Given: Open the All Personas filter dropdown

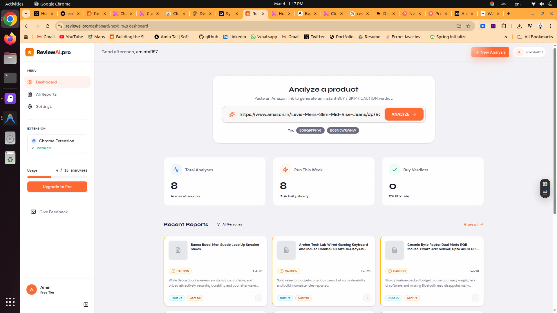Looking at the screenshot, I should click(x=229, y=224).
